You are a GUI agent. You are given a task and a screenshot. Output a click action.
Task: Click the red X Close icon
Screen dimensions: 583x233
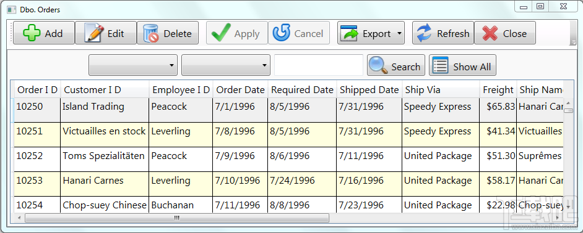pyautogui.click(x=490, y=33)
